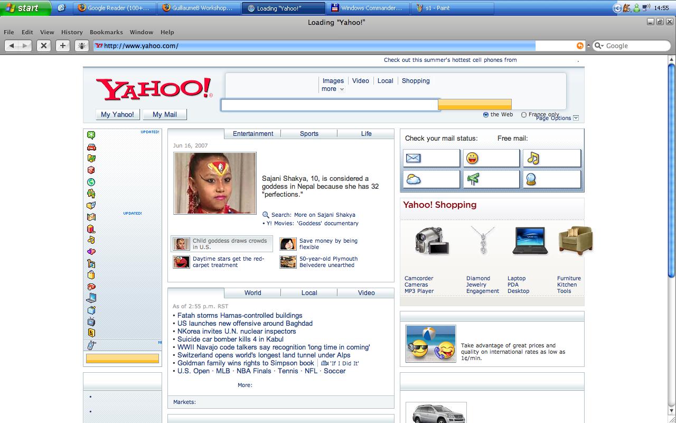
Task: Open the Bookmarks menu
Action: 106,32
